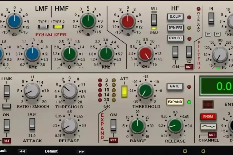Screen dimensions: 233x155
Task: Click the previous preset rewind arrows
Action: pos(22,151)
